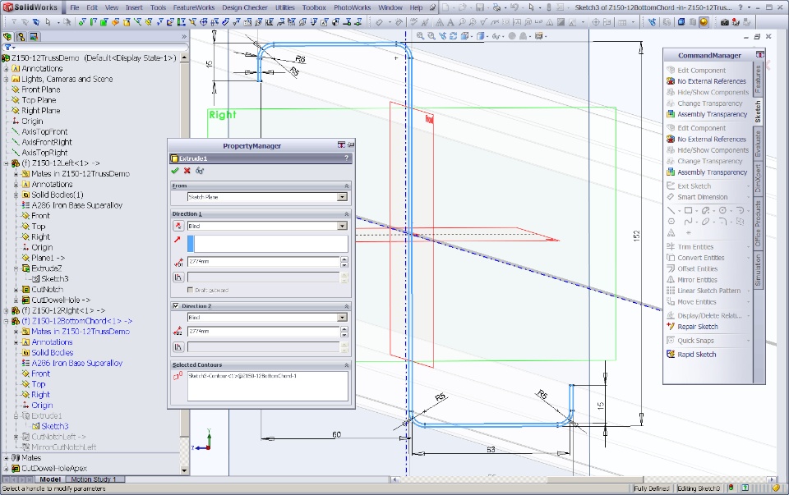Expand the Lights, Cameras and Scene node
This screenshot has height=495, width=789.
pyautogui.click(x=6, y=79)
